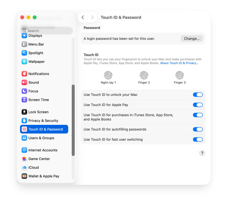Click the forward navigation chevron
Viewport: 226px width, 205px height.
click(x=92, y=17)
